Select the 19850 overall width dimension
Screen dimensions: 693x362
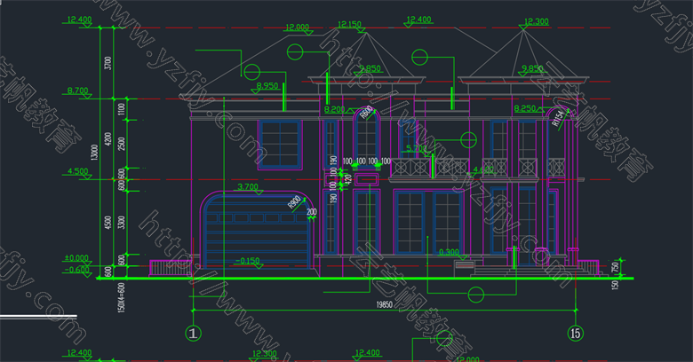[384, 304]
